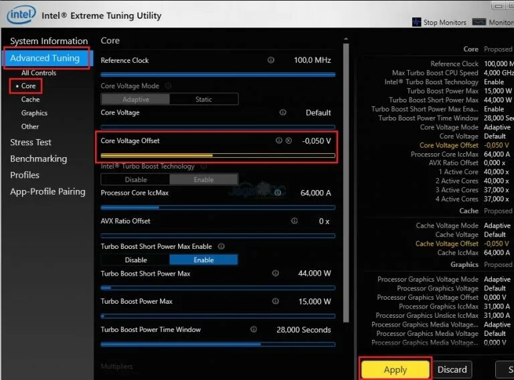Open Core Voltage Mode info icon
514x380 pixels.
(168, 86)
